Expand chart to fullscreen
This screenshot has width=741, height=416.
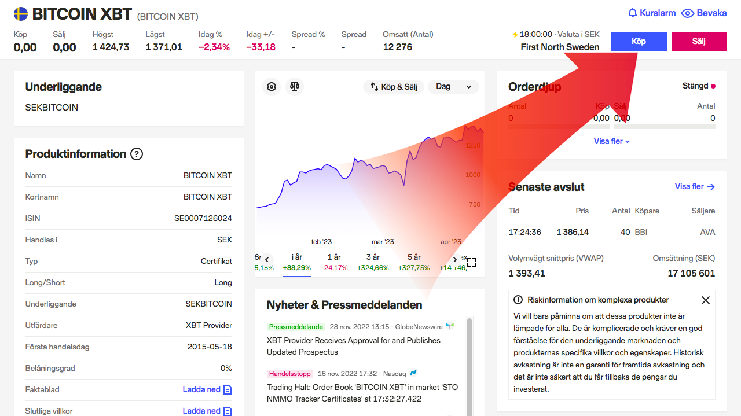coord(471,263)
